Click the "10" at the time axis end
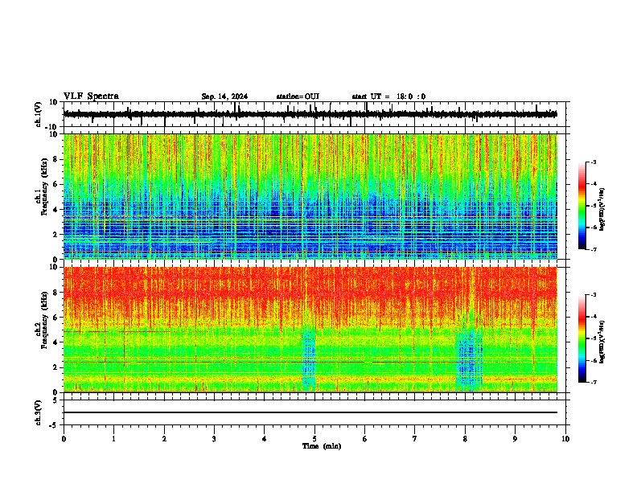 coord(565,439)
